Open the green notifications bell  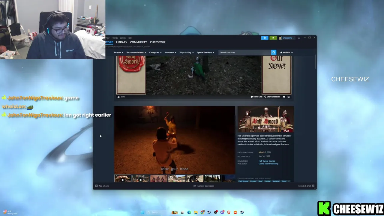click(273, 38)
